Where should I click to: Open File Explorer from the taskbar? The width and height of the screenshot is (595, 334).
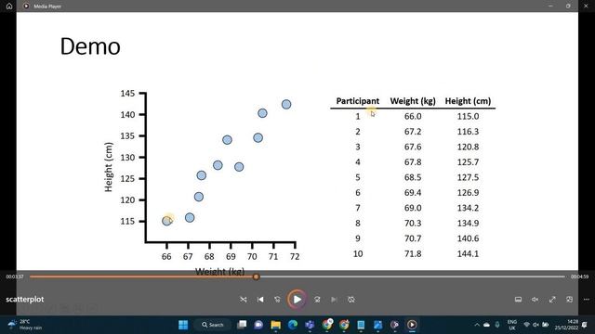click(275, 325)
